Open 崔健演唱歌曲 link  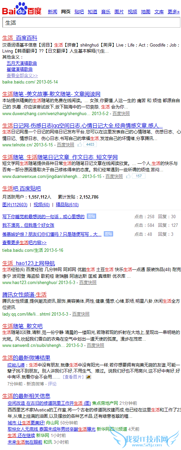click(20, 69)
